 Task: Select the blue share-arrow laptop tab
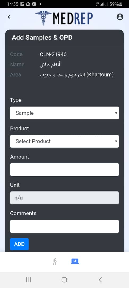pos(75,261)
